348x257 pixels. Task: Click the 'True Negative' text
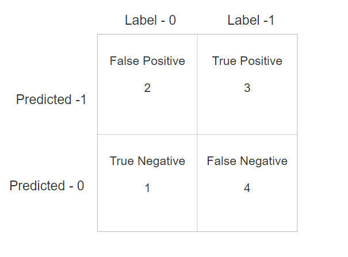click(x=147, y=161)
